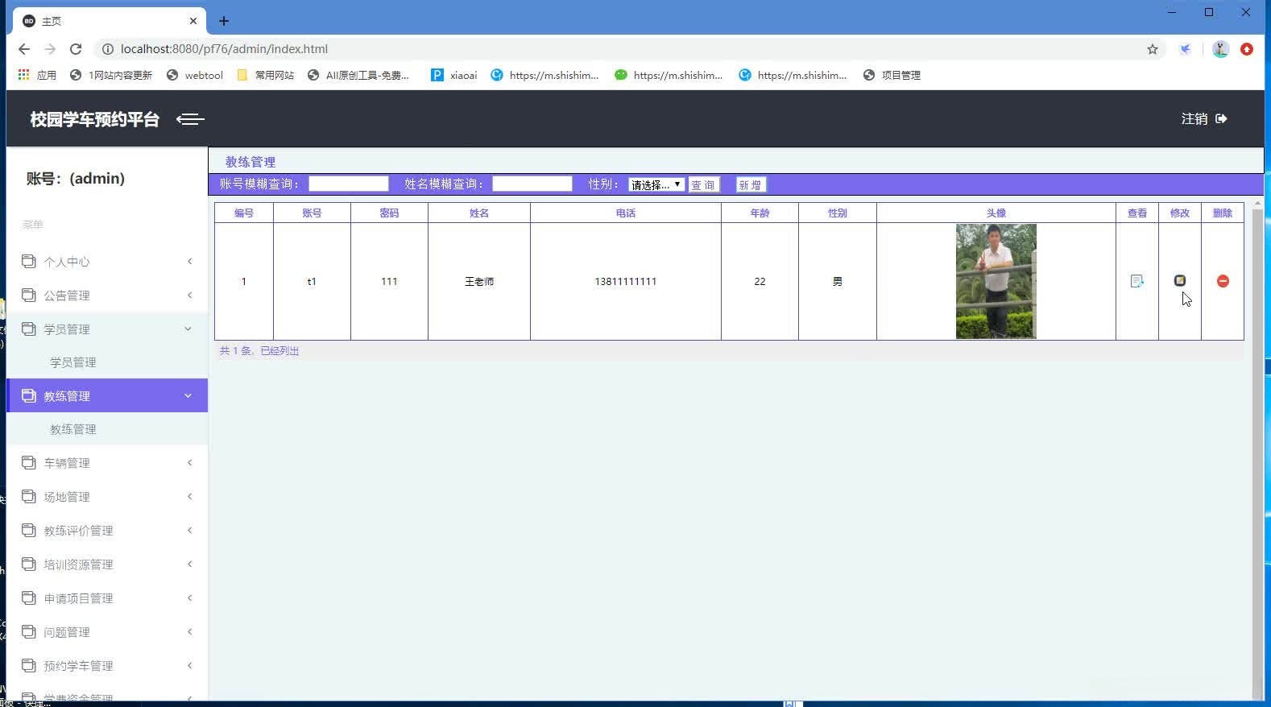Click the 培训资源管理 menu icon

pos(29,564)
